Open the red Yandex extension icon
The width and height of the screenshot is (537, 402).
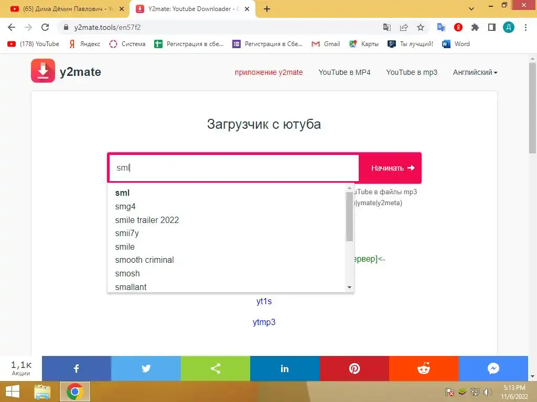point(458,27)
